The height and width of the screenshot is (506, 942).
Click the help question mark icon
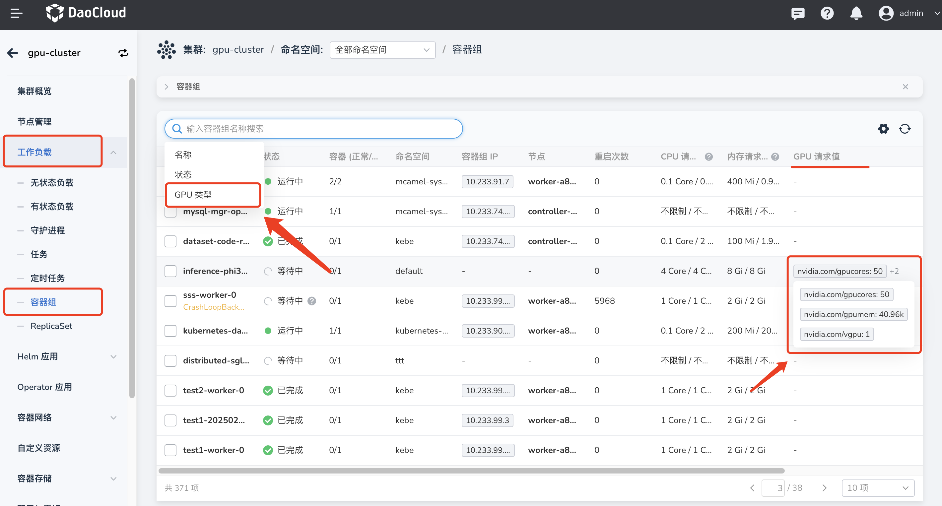coord(827,14)
